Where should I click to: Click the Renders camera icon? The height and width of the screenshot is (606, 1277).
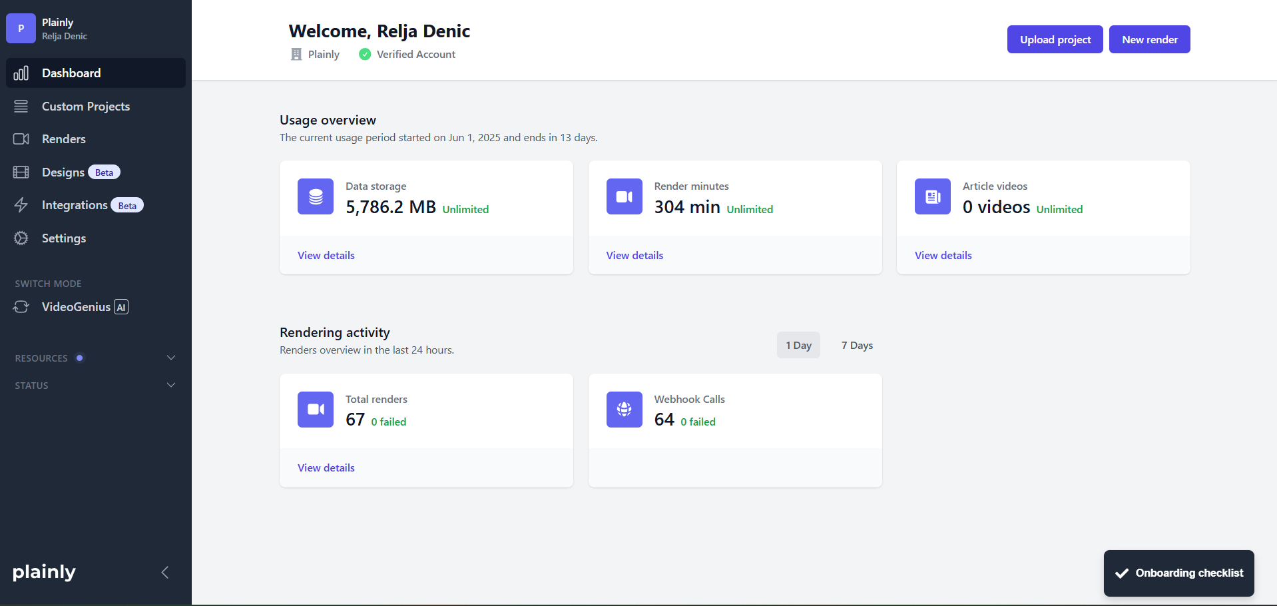click(21, 139)
